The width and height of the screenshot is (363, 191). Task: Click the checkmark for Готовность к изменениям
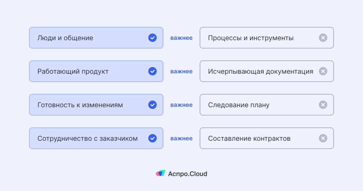pyautogui.click(x=153, y=105)
